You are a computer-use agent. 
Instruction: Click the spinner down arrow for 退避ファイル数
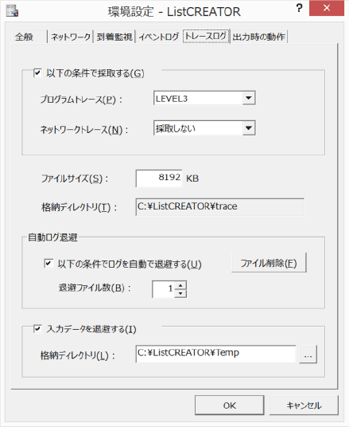(180, 293)
